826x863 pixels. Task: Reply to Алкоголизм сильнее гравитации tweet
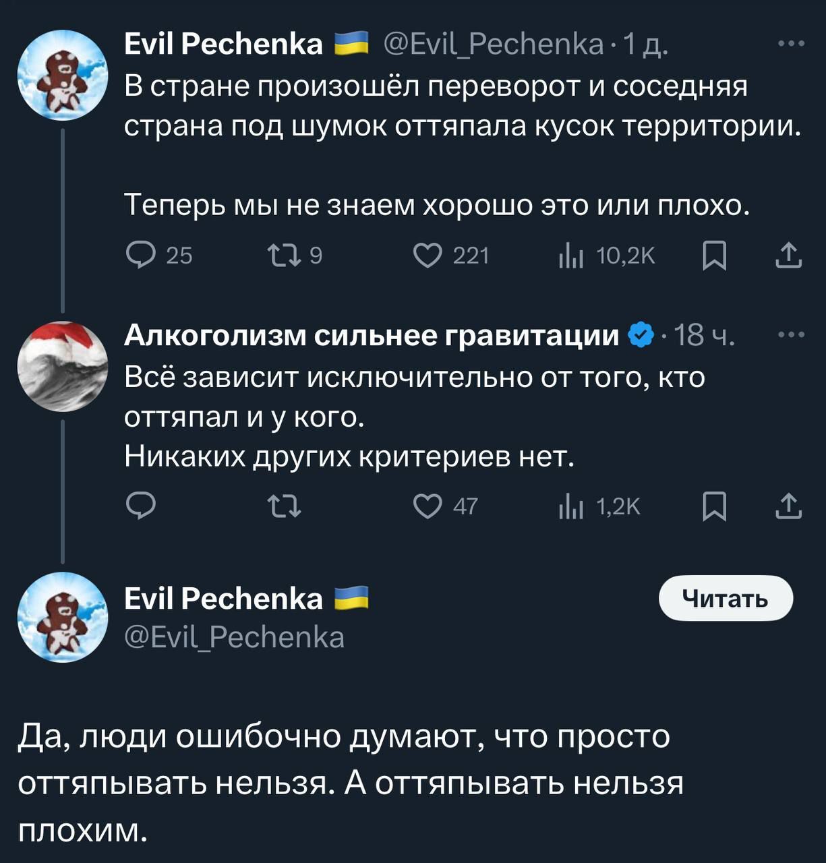pyautogui.click(x=141, y=506)
